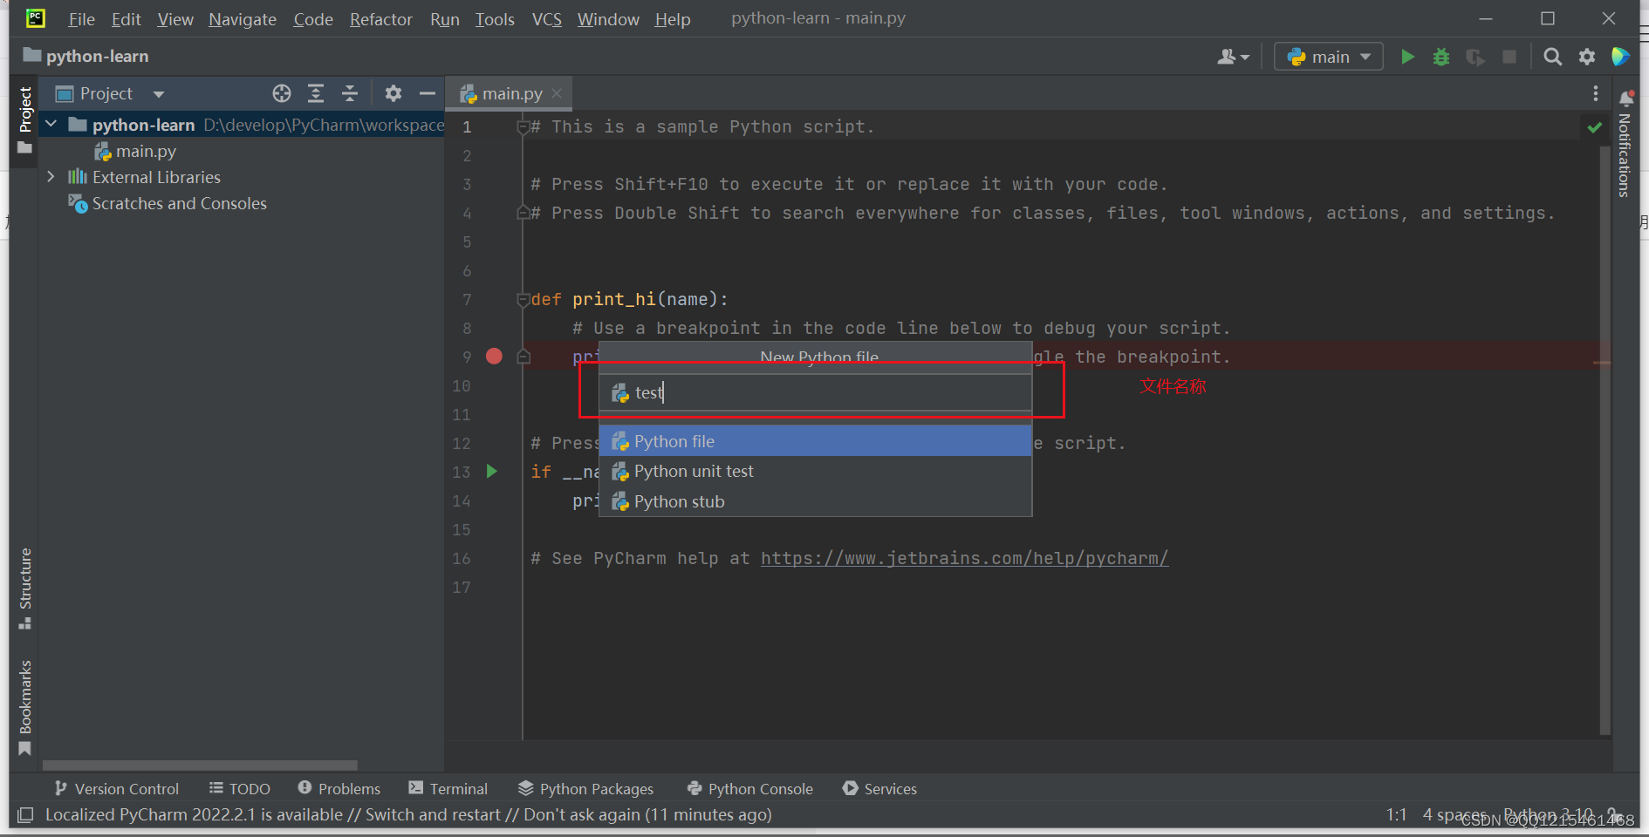Screen dimensions: 1649x837
Task: Click the 1:1 caret position indicator
Action: pyautogui.click(x=1396, y=814)
